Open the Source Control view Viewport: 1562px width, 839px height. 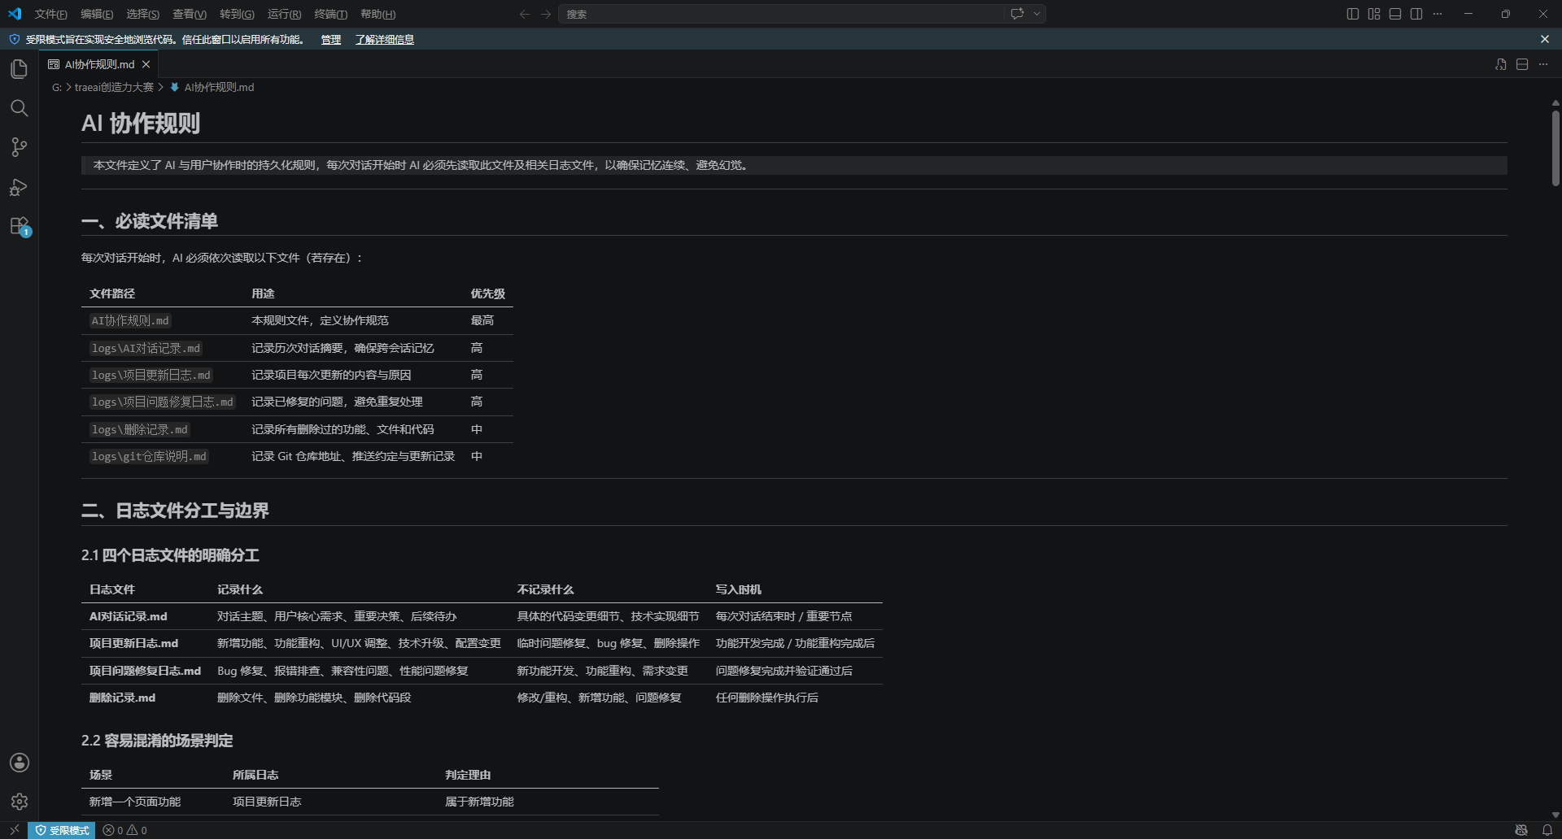(x=20, y=147)
